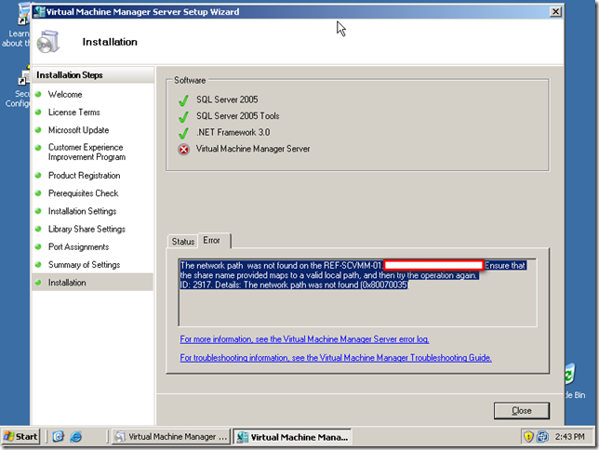Click the ID: 2917 error details line
The height and width of the screenshot is (450, 599).
coord(294,285)
